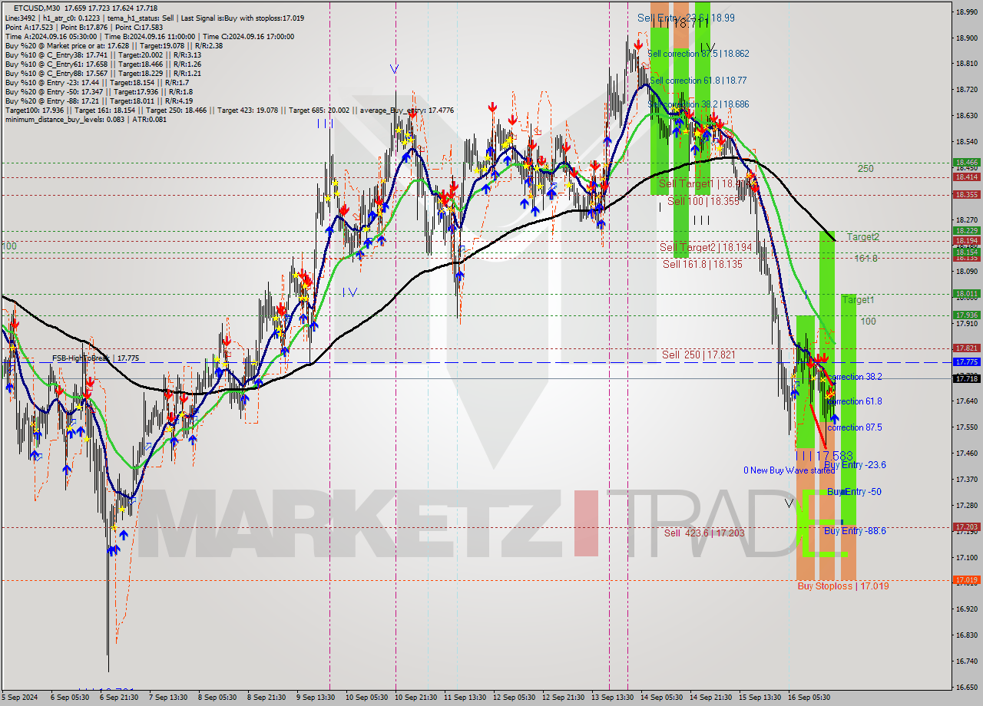The image size is (983, 706).
Task: Select the 'Sell correction 38.2 | 18.686' label
Action: click(698, 104)
